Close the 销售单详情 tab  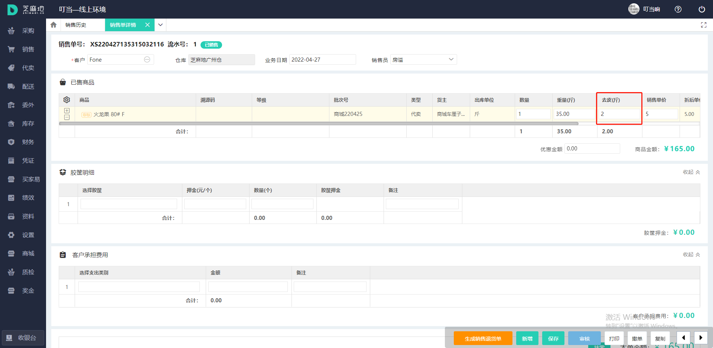point(147,25)
